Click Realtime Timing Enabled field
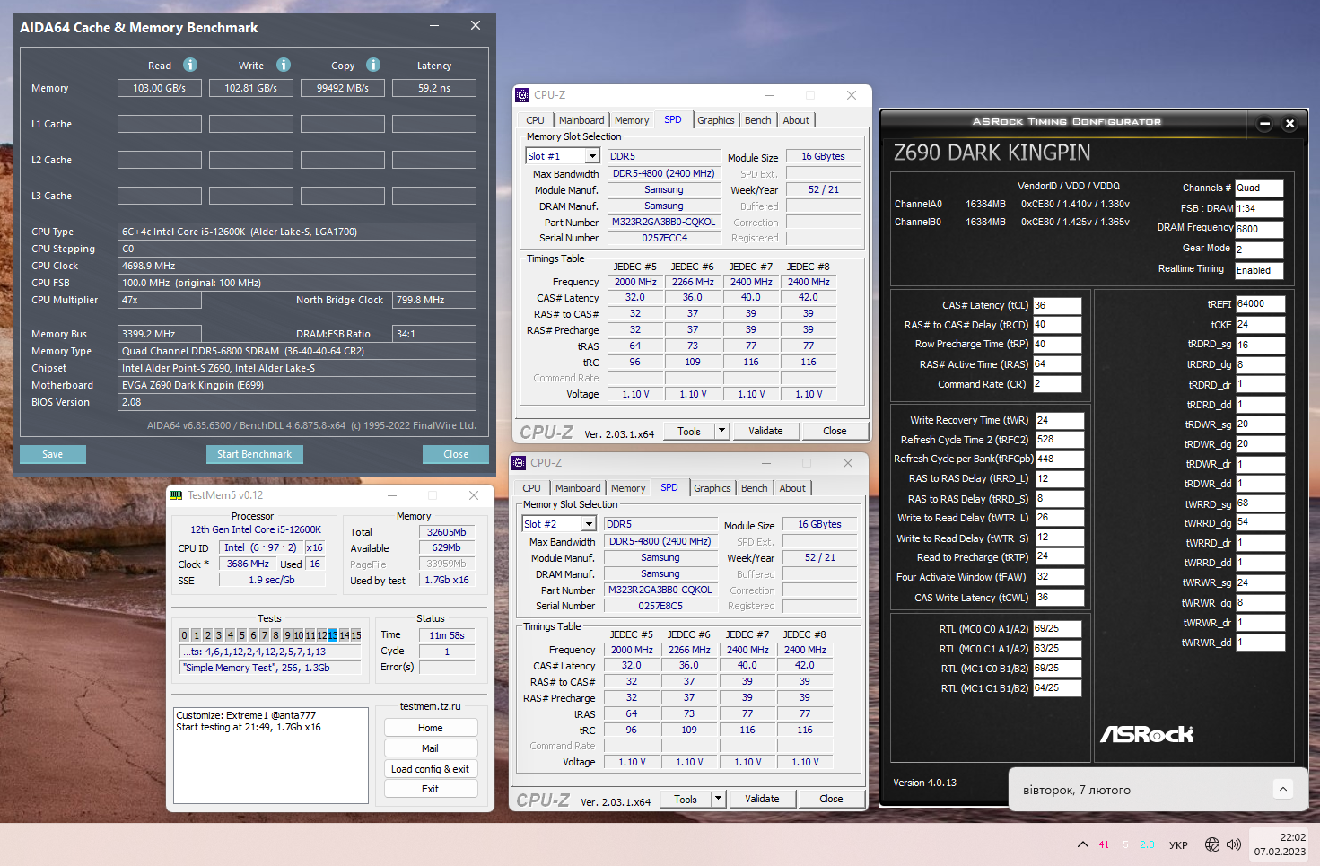The height and width of the screenshot is (866, 1320). 1259,270
